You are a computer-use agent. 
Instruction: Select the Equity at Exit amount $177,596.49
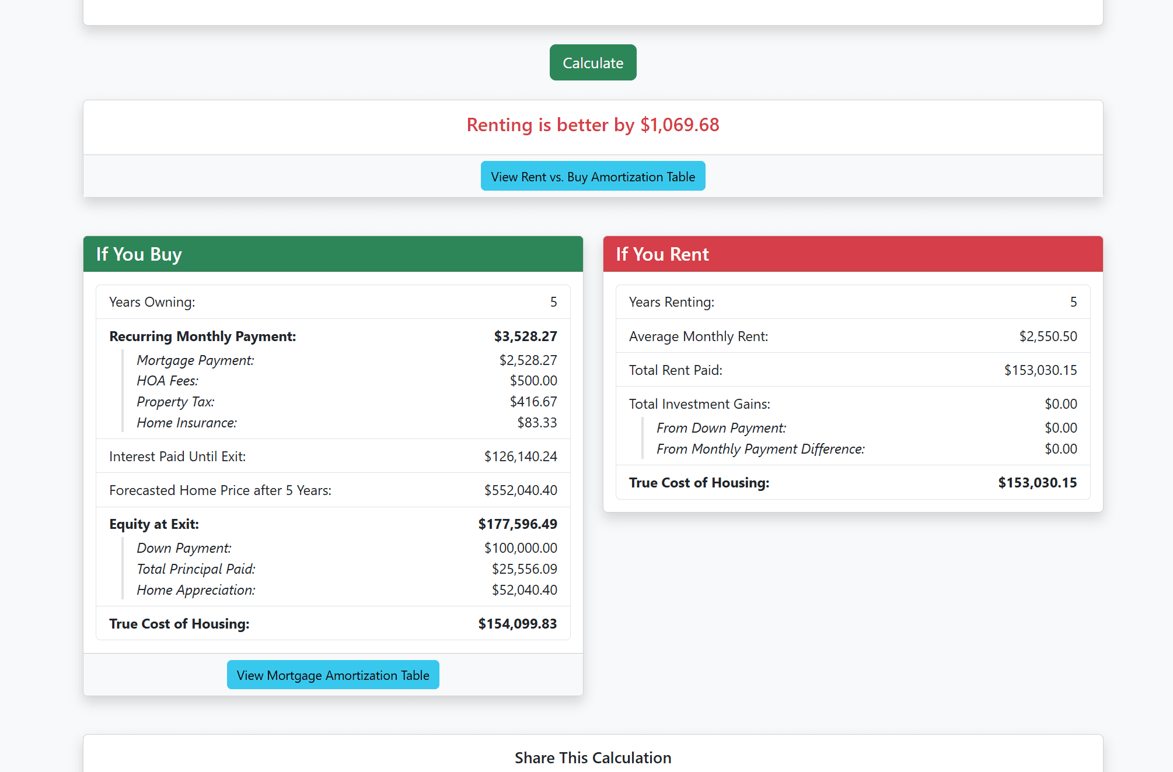(518, 524)
